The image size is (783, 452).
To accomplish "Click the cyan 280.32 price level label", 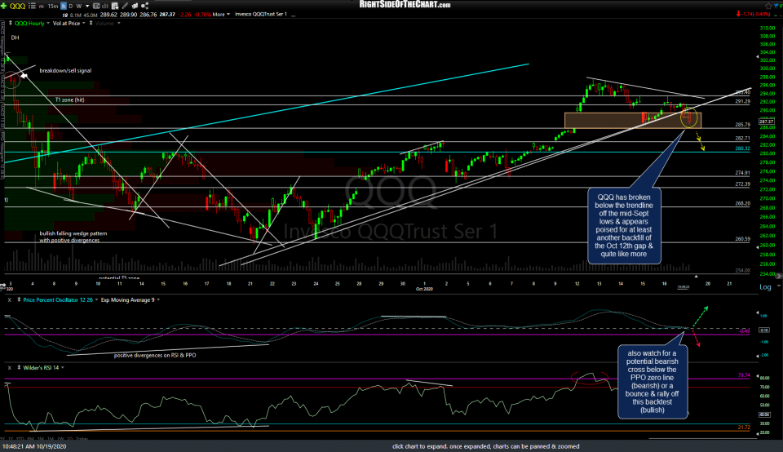I will (742, 148).
